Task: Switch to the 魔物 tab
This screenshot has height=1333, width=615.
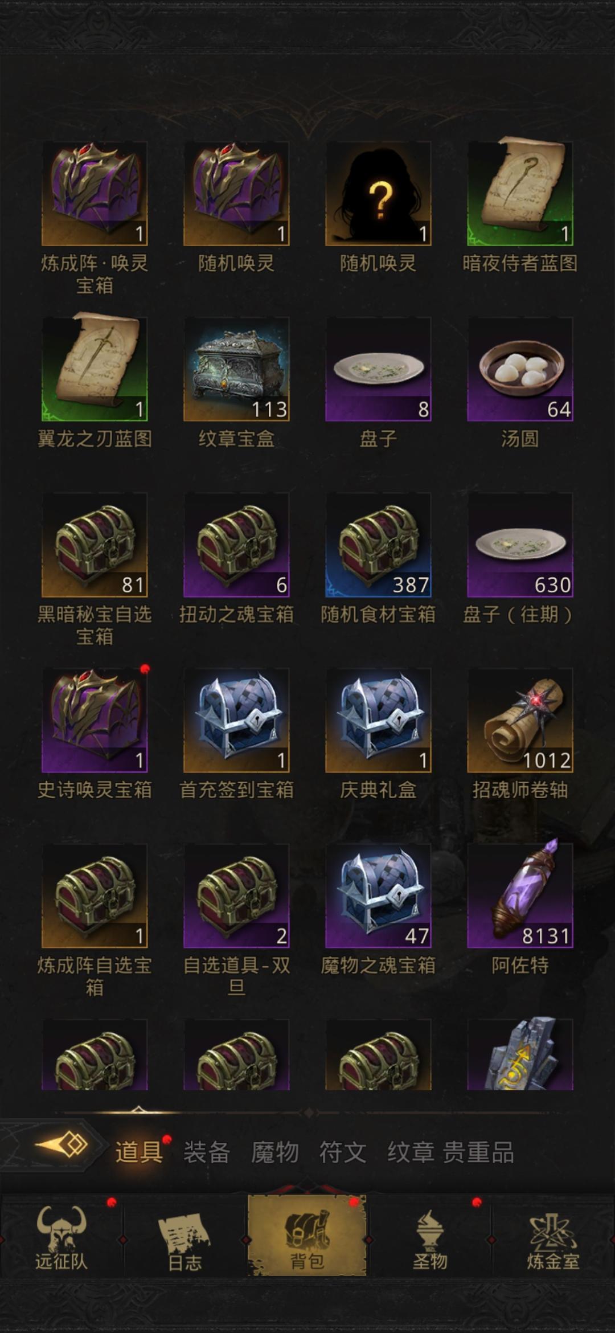Action: pyautogui.click(x=274, y=1152)
